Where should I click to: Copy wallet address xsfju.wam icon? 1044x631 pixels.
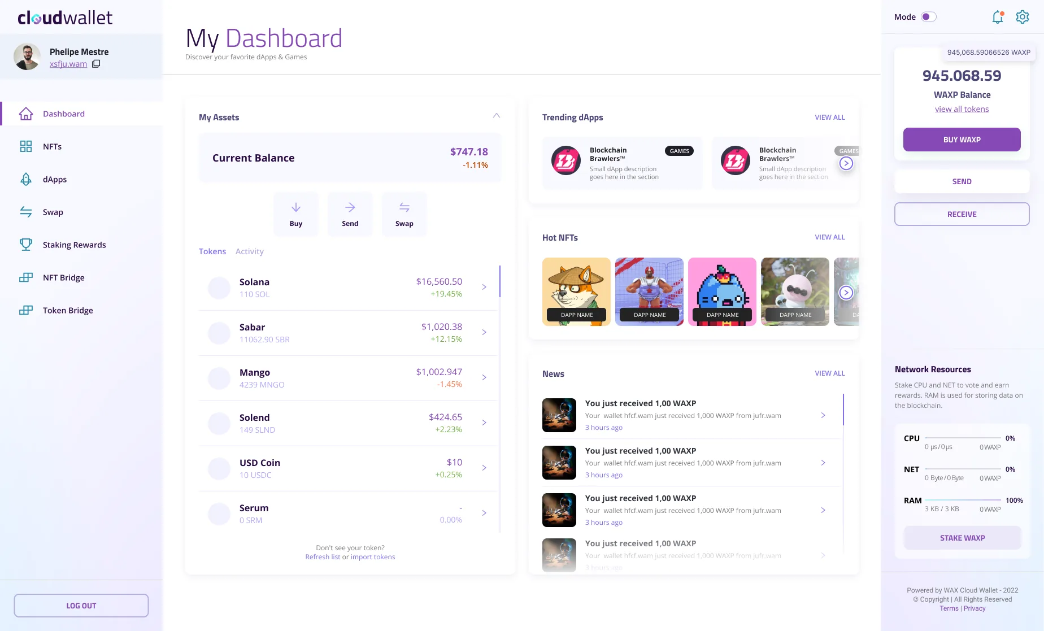tap(96, 64)
